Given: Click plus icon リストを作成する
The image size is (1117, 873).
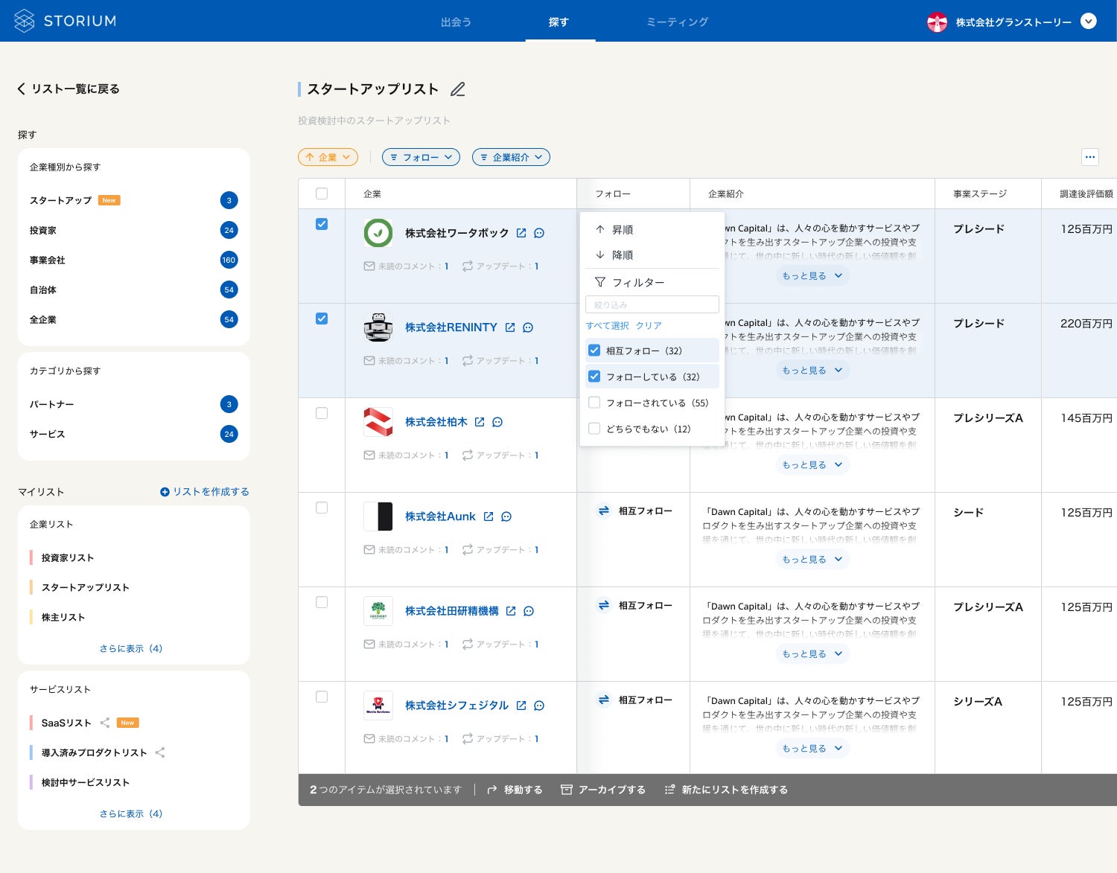Looking at the screenshot, I should click(165, 492).
